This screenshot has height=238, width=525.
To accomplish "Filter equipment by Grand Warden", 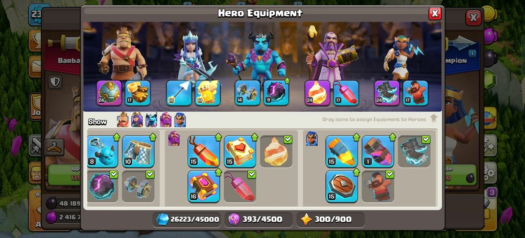I will point(165,120).
